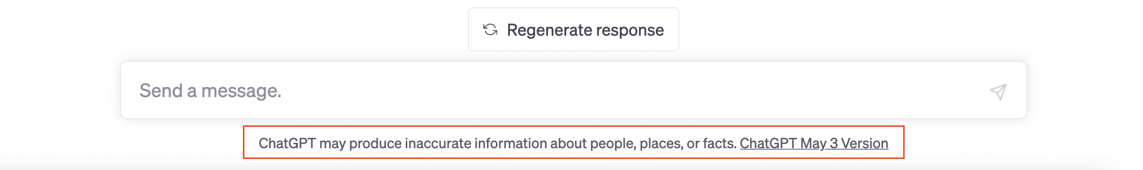This screenshot has height=170, width=1143.
Task: Focus the Send a message input field
Action: tap(573, 90)
